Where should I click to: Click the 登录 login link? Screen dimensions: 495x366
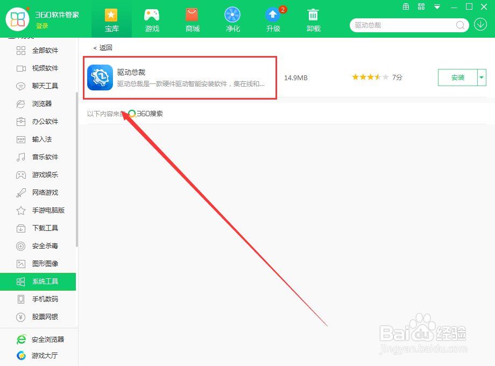pyautogui.click(x=41, y=26)
